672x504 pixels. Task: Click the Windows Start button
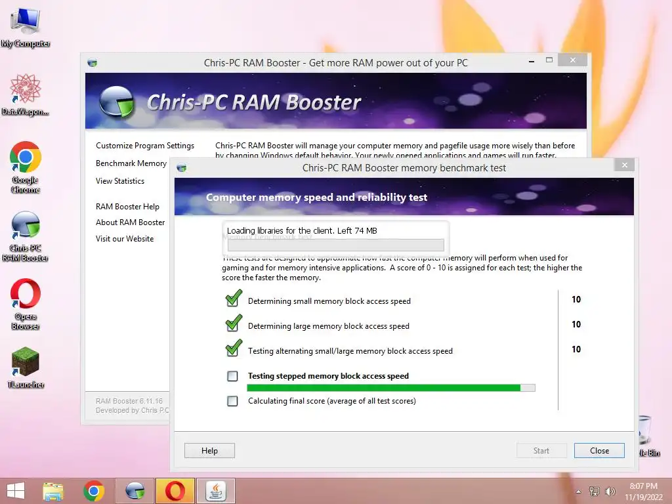click(x=16, y=491)
